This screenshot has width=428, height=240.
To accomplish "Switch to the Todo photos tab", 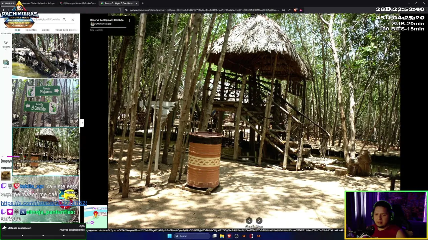I will (17, 30).
